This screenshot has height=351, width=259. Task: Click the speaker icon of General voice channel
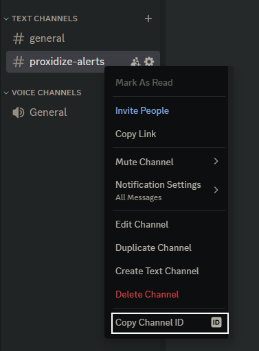(19, 112)
